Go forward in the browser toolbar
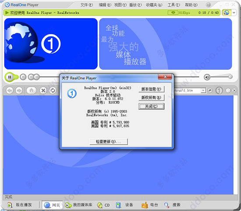Viewport: 241px width, 211px height. click(x=19, y=90)
